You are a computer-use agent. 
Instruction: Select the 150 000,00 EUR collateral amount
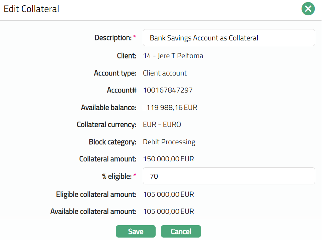[168, 159]
